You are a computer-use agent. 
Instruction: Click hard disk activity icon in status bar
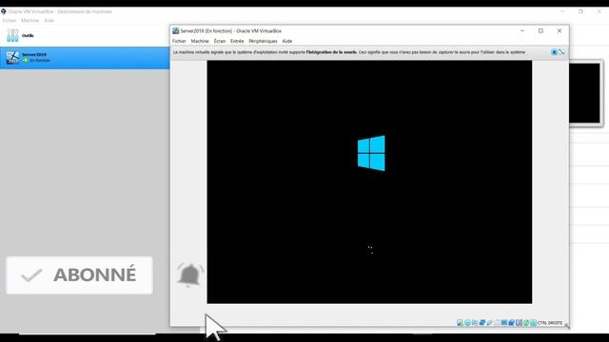pyautogui.click(x=460, y=323)
